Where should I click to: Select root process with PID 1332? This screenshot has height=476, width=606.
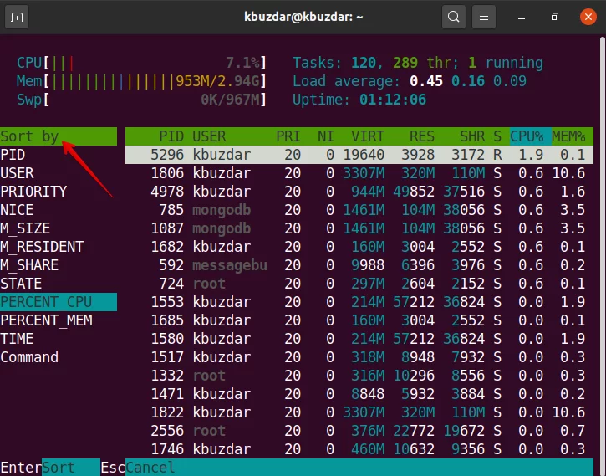coord(359,376)
